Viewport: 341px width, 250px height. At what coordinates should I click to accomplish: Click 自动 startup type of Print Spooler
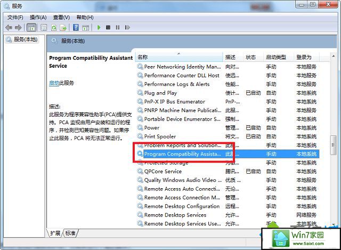271,136
